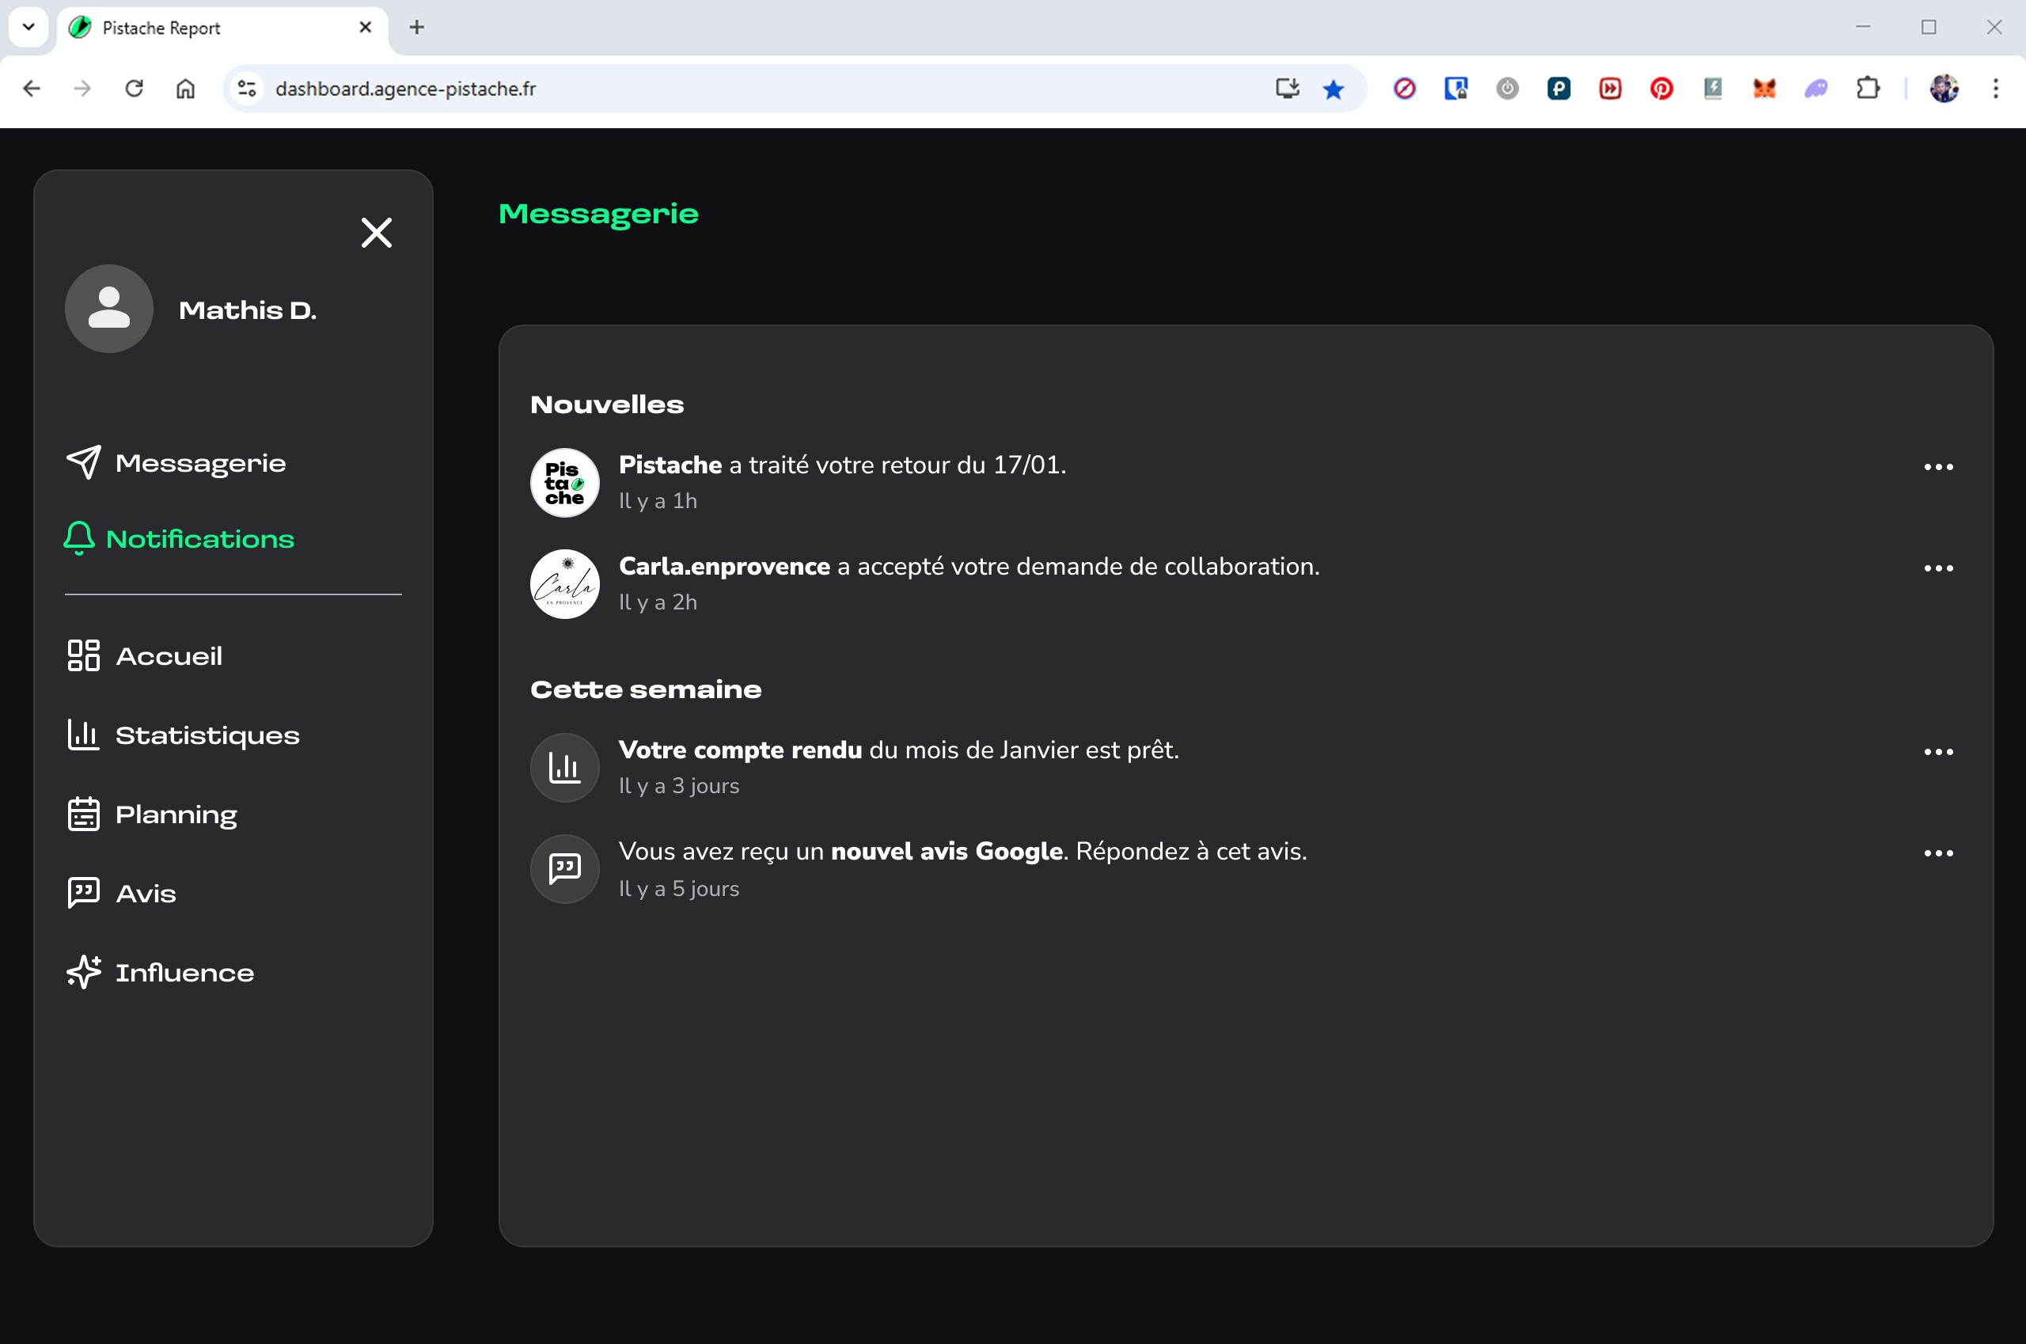2026x1344 pixels.
Task: Open options for the compte rendu notification
Action: 1937,752
